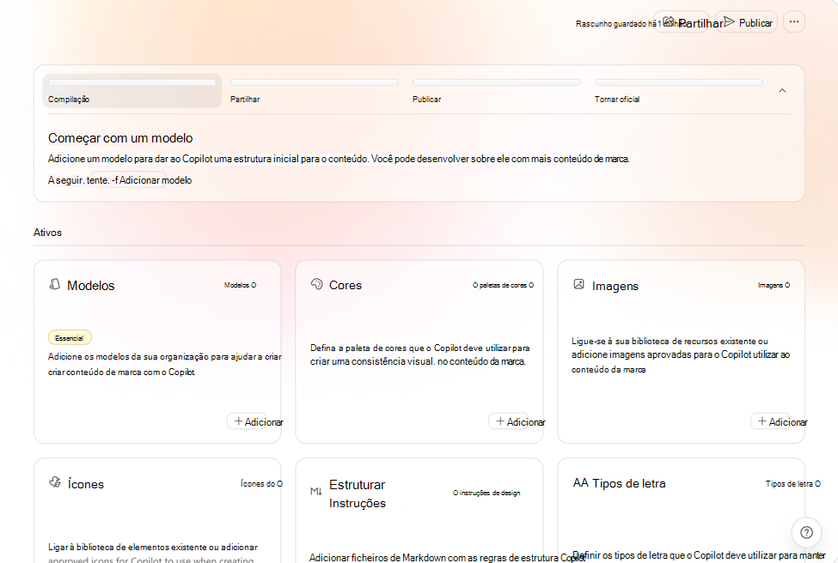This screenshot has height=563, width=838.
Task: Open the more options ellipsis menu
Action: click(x=794, y=21)
